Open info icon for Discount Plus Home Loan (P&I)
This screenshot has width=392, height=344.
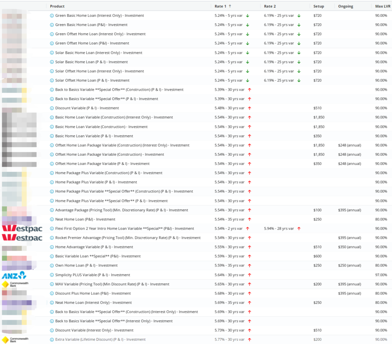click(52, 293)
